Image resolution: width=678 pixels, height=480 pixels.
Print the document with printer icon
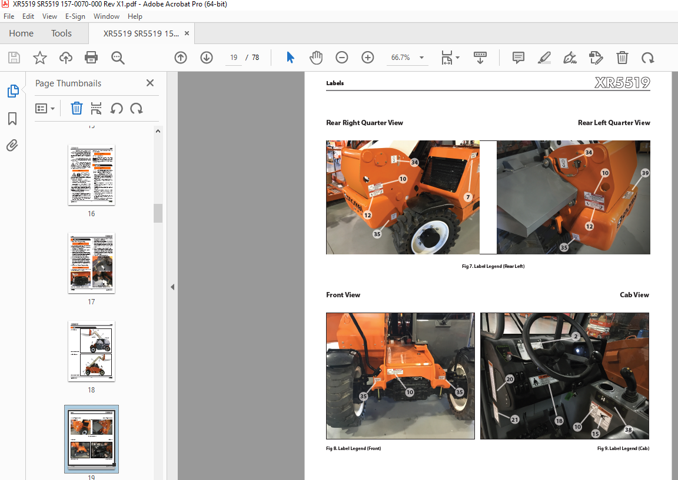click(91, 58)
